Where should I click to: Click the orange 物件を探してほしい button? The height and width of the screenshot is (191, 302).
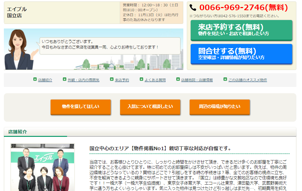pyautogui.click(x=80, y=107)
